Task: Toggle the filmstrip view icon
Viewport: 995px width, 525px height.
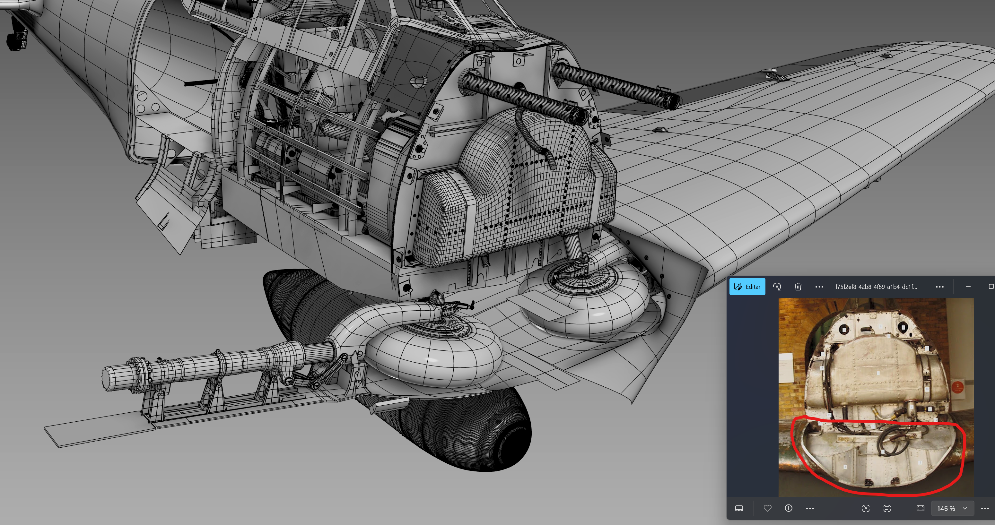Action: (x=739, y=508)
